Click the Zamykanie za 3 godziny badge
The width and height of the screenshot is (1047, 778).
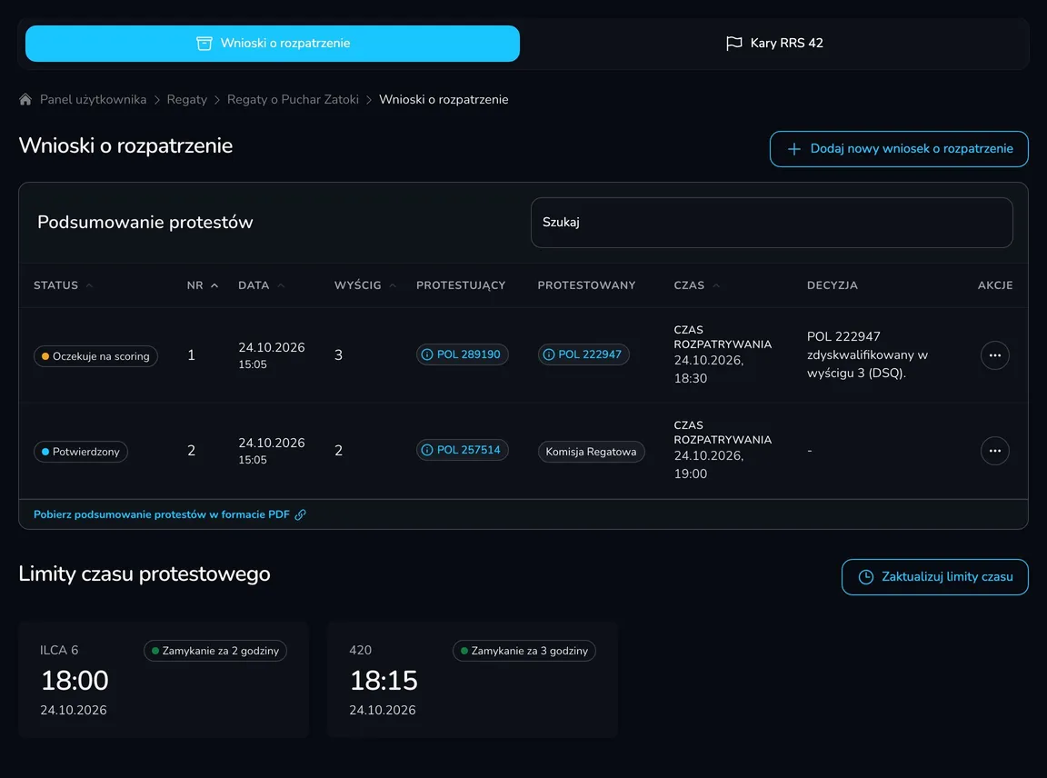click(x=524, y=651)
